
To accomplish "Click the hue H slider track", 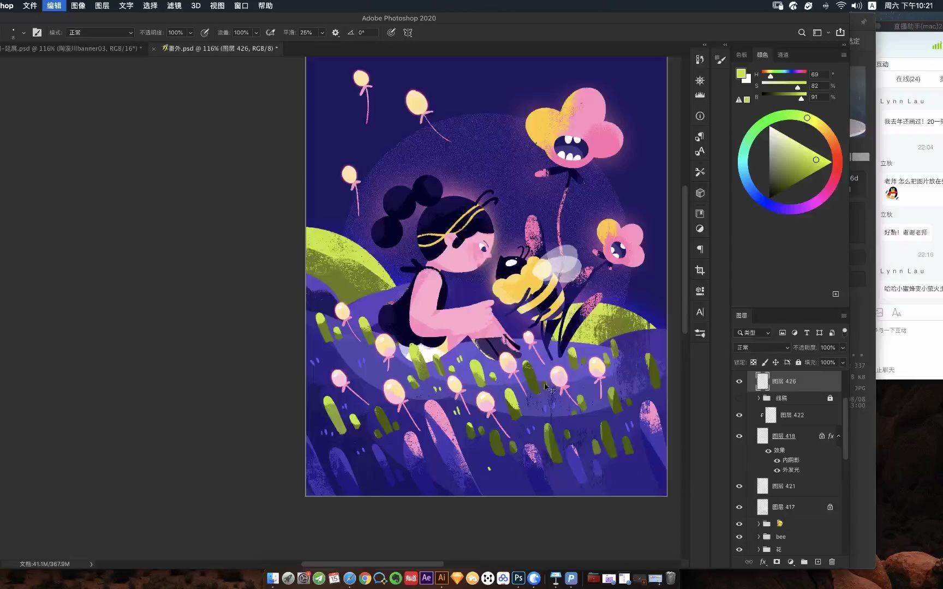I will pyautogui.click(x=784, y=71).
